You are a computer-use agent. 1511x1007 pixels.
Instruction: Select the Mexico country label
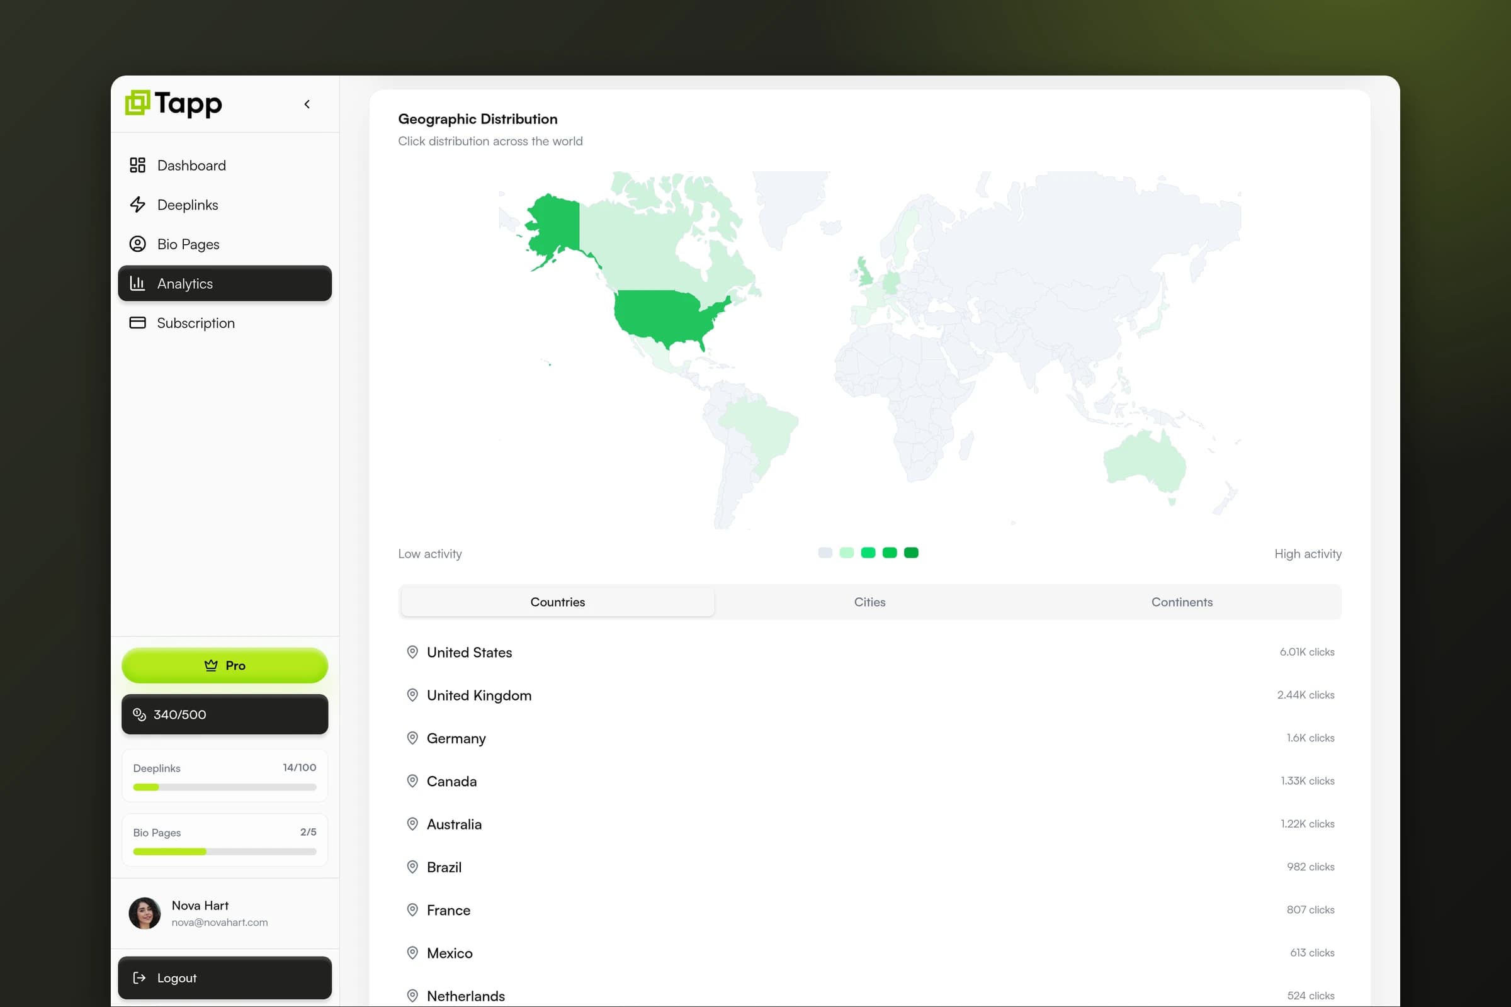point(450,954)
